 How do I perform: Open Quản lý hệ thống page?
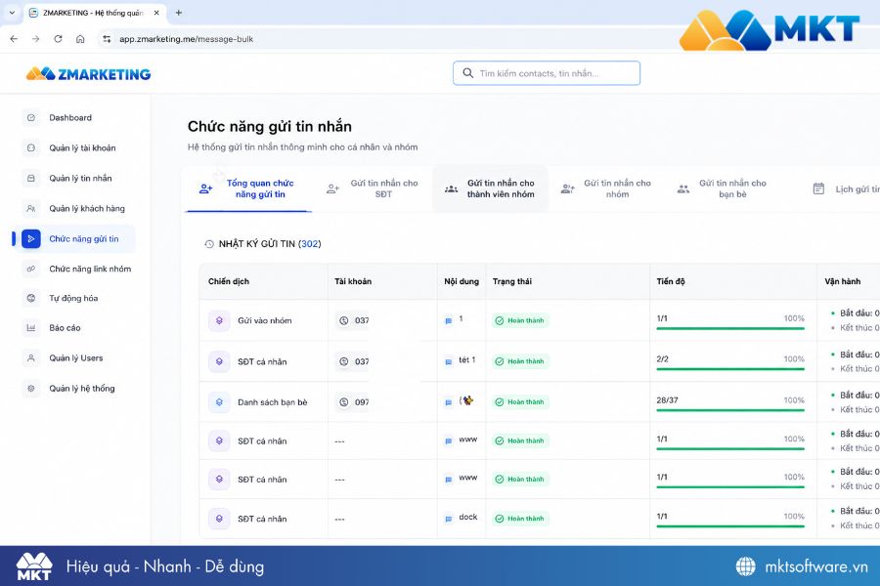pyautogui.click(x=82, y=389)
